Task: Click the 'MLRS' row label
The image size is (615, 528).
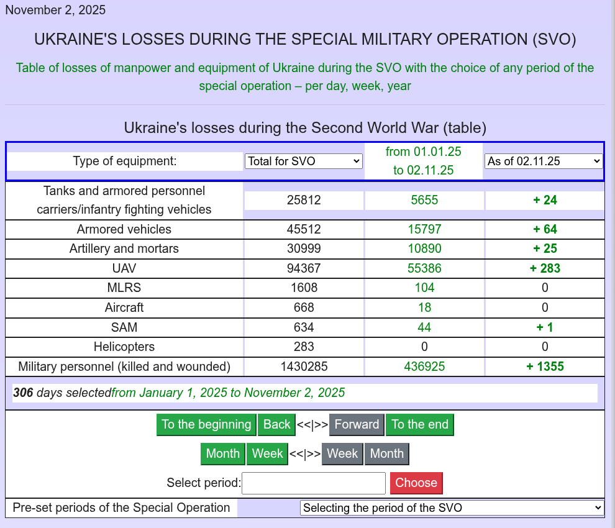Action: pos(124,288)
